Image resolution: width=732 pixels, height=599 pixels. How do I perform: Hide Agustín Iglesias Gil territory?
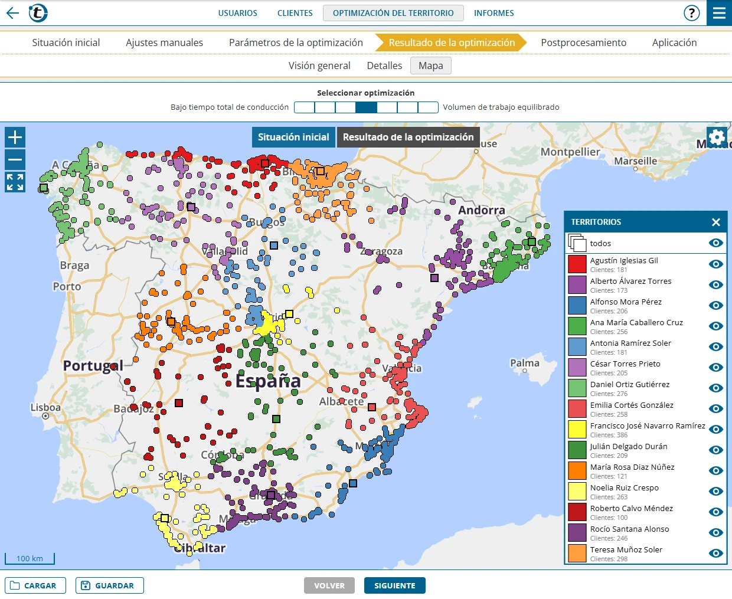coord(715,264)
